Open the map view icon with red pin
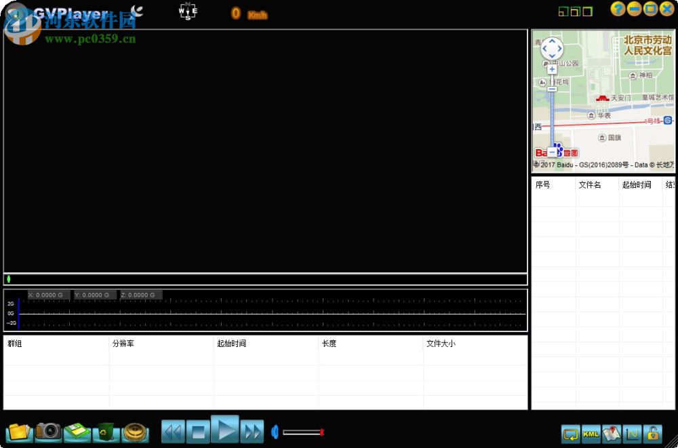The image size is (678, 448). click(x=612, y=434)
